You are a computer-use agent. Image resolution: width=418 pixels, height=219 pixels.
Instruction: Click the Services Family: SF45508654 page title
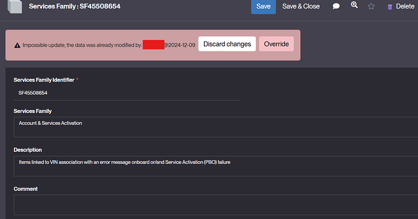pyautogui.click(x=75, y=7)
